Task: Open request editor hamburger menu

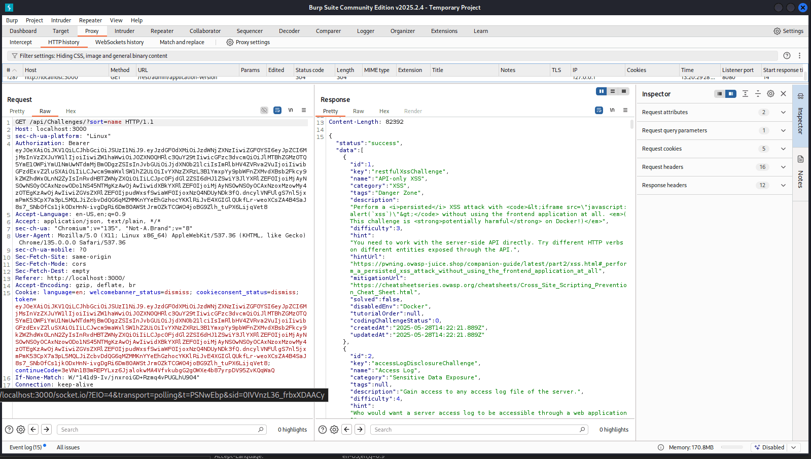Action: (304, 110)
